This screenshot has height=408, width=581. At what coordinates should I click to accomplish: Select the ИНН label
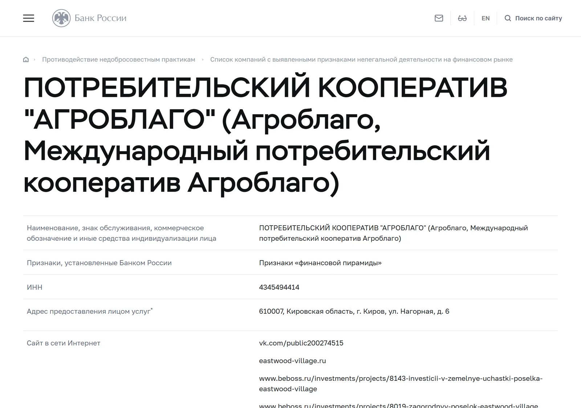[34, 287]
